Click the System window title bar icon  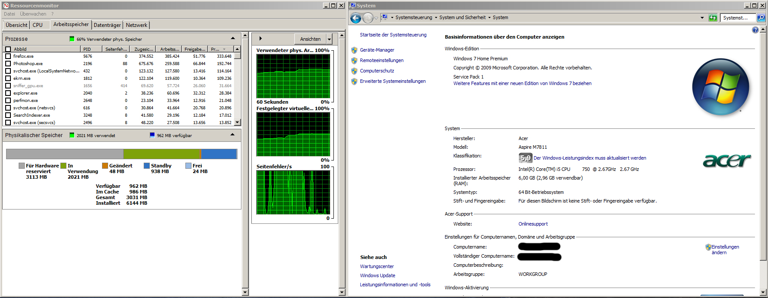pyautogui.click(x=353, y=6)
